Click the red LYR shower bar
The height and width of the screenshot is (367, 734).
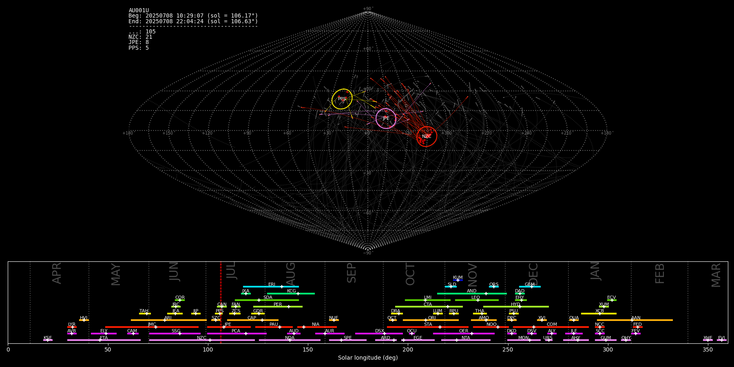(72, 327)
